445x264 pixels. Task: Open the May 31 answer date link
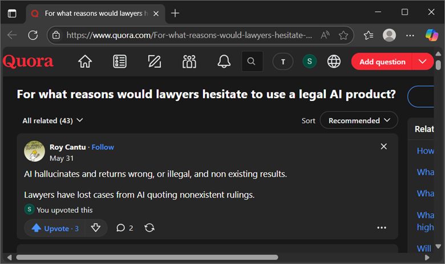pyautogui.click(x=62, y=158)
